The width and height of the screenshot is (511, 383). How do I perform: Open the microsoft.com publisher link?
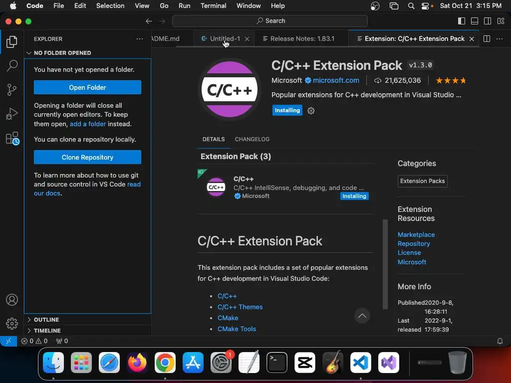point(336,80)
